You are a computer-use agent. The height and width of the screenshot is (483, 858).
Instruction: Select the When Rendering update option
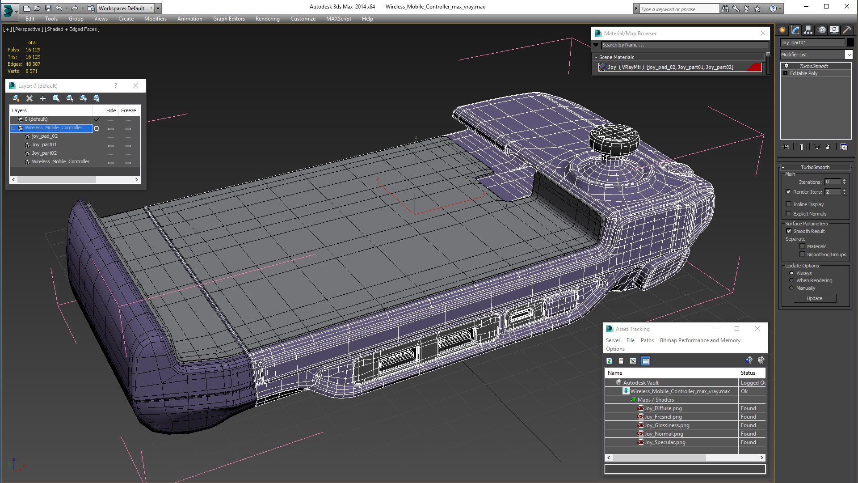pyautogui.click(x=792, y=280)
